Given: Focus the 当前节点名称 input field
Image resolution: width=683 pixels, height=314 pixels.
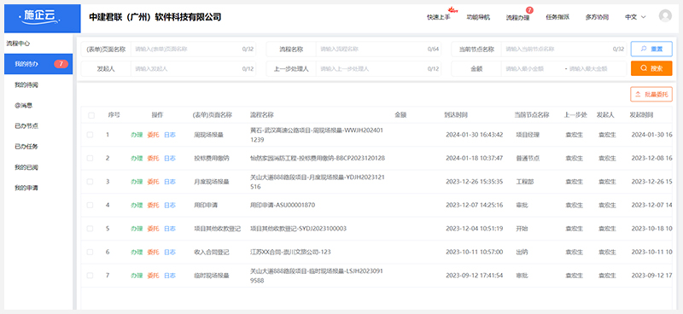Looking at the screenshot, I should click(563, 49).
